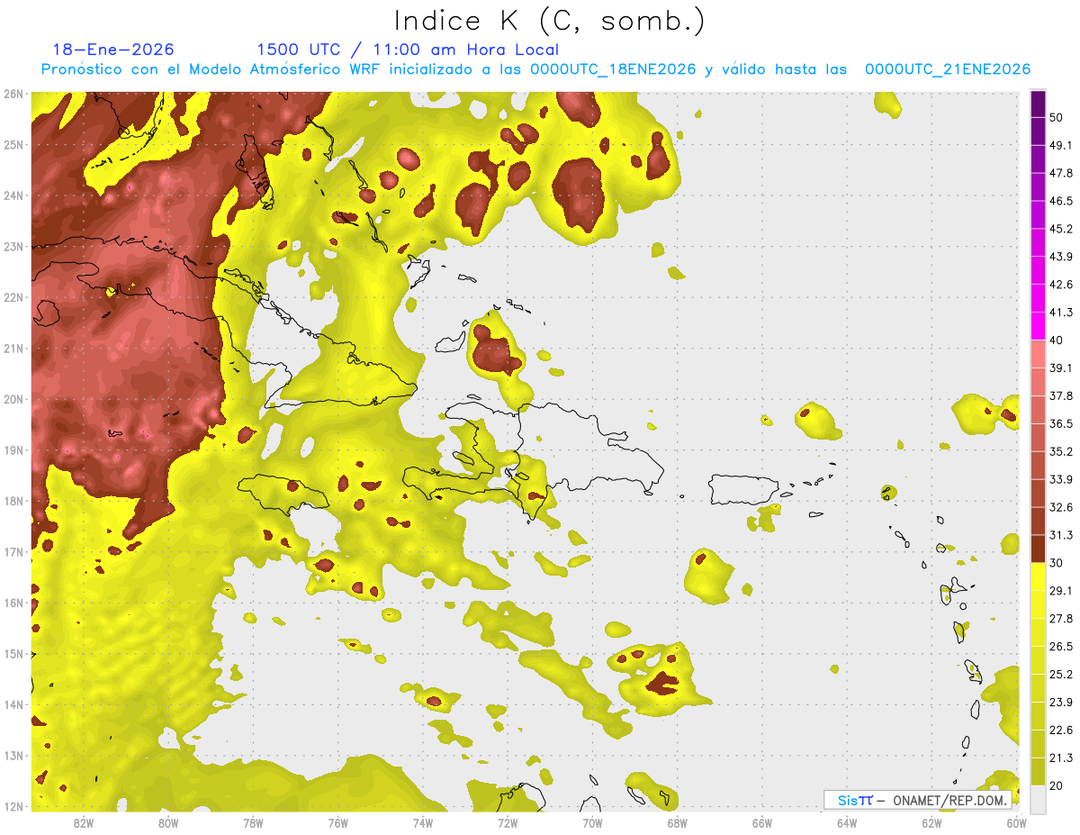Click the "60W" longitude label
The height and width of the screenshot is (835, 1080).
pyautogui.click(x=1016, y=822)
